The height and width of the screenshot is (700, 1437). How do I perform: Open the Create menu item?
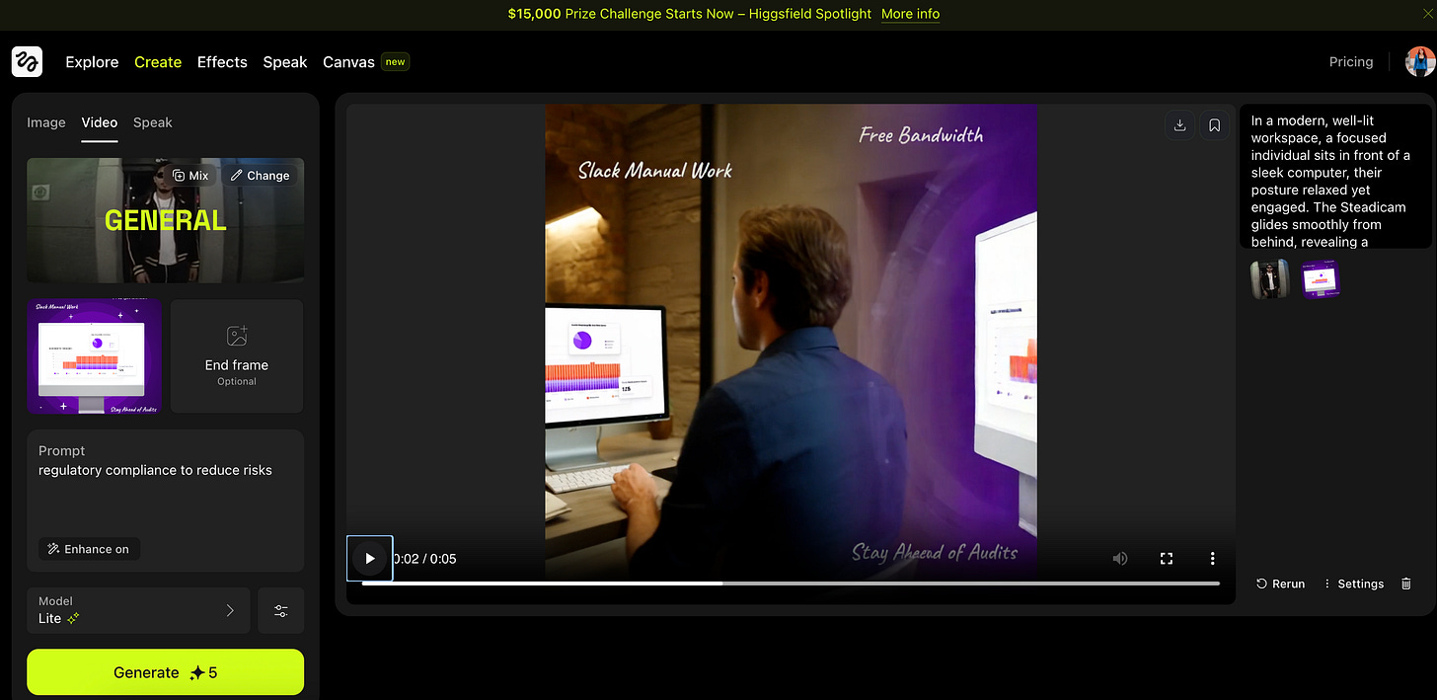[158, 61]
